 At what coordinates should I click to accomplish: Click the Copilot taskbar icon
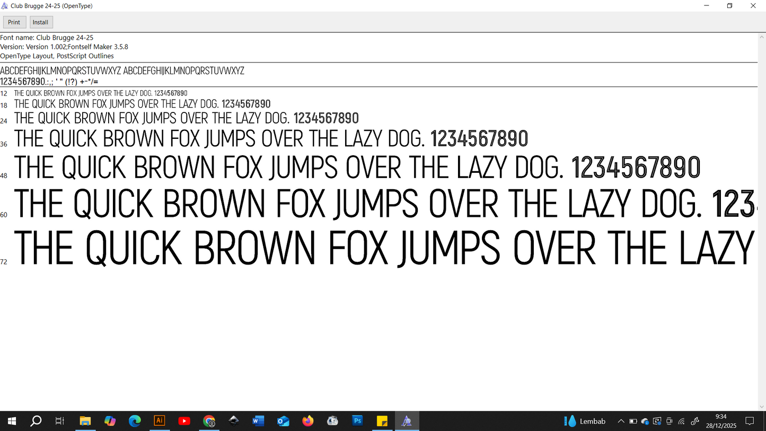(110, 421)
